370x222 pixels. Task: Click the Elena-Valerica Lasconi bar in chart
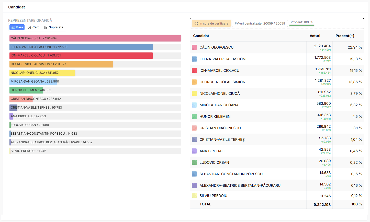[81, 47]
